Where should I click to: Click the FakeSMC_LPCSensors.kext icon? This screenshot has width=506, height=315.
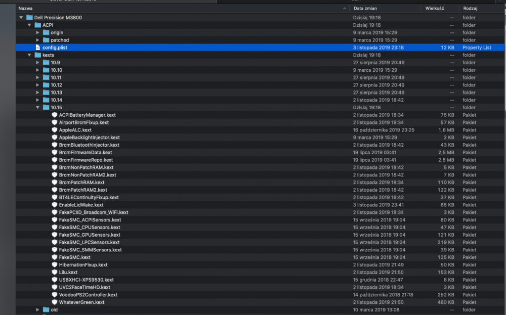[x=55, y=243]
